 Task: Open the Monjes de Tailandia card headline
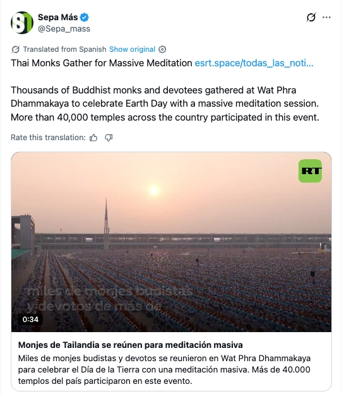131,345
